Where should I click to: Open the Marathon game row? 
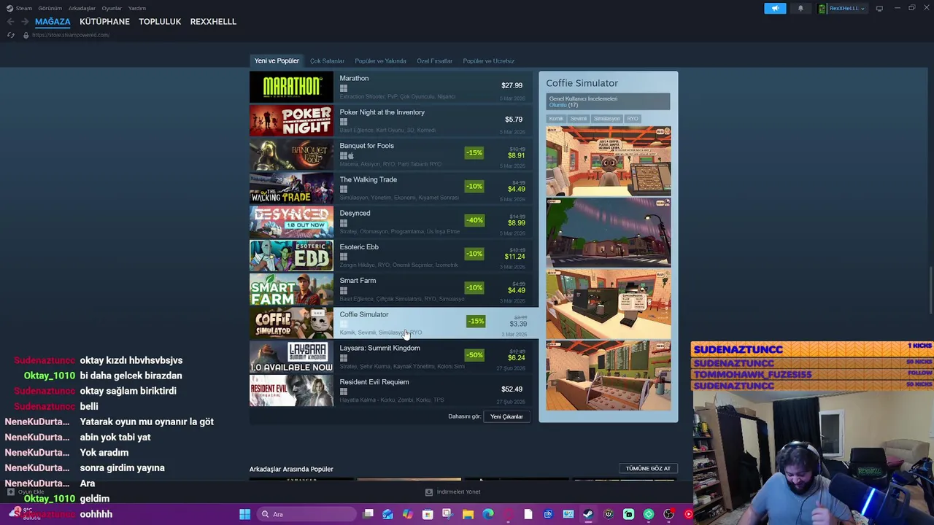pyautogui.click(x=391, y=87)
